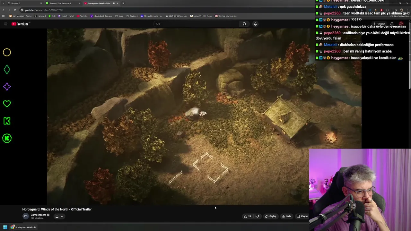Expand the KeyGivers bookmarks folder
411x231 pixels.
pyautogui.click(x=132, y=16)
